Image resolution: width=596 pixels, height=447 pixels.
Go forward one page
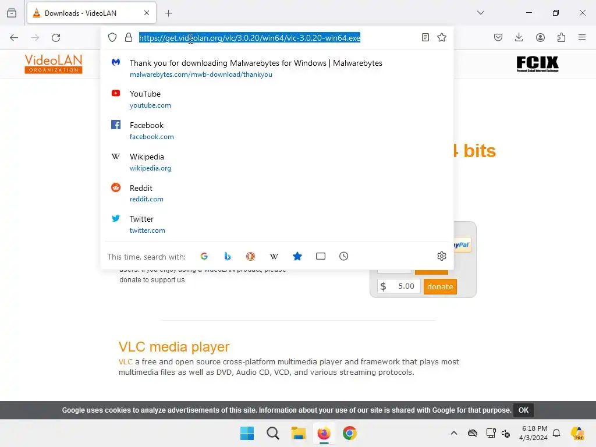[x=35, y=38]
